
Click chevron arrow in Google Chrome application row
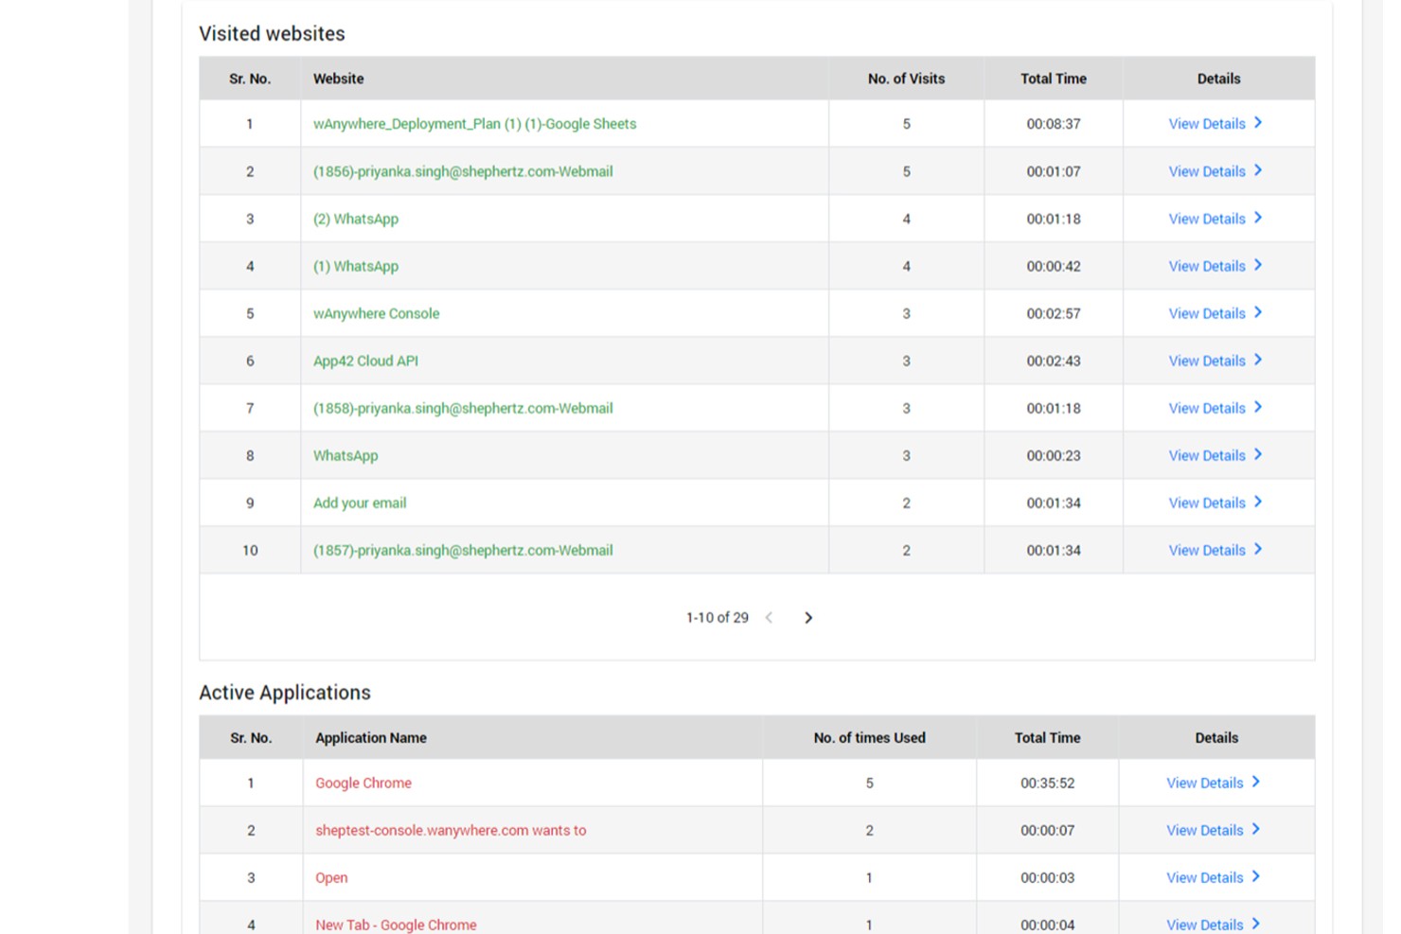(x=1256, y=782)
